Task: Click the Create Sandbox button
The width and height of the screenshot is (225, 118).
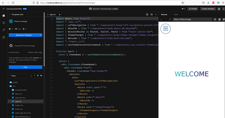Action: click(x=208, y=9)
